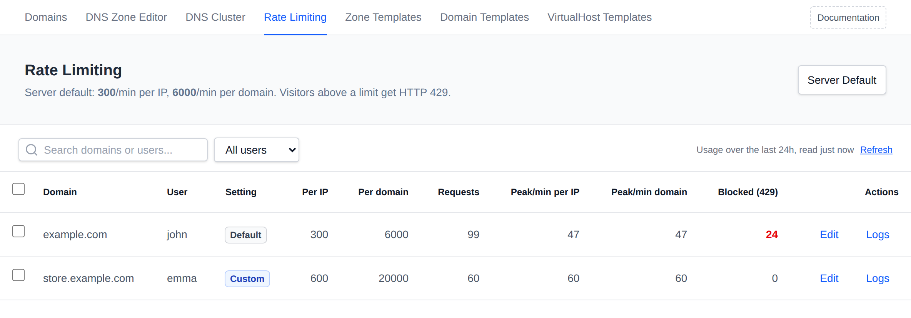911x318 pixels.
Task: View Logs for example.com
Action: [x=878, y=235]
